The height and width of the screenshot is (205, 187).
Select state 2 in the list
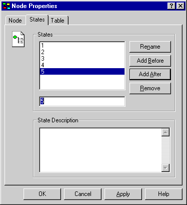[x=82, y=52]
